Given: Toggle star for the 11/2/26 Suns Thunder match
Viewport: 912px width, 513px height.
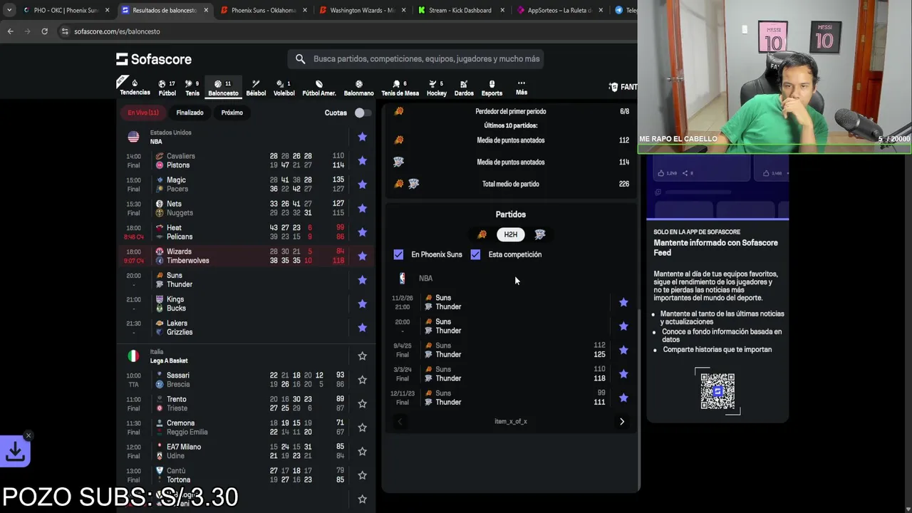Looking at the screenshot, I should 623,303.
